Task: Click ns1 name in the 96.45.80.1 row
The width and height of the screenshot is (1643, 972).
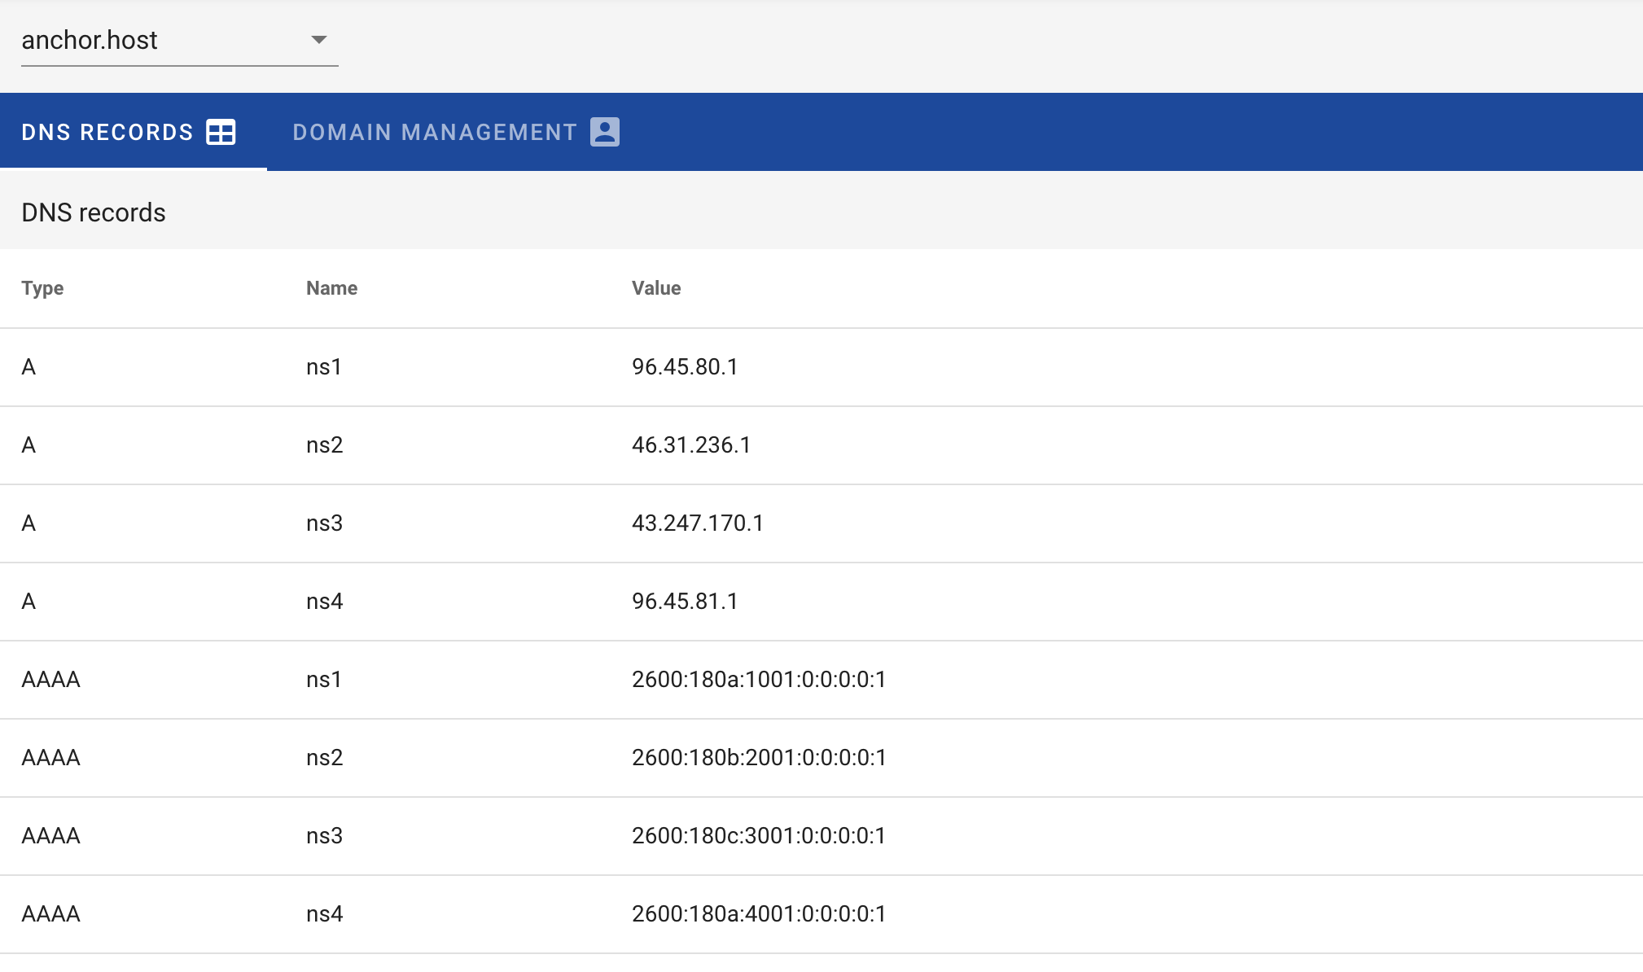Action: coord(324,367)
